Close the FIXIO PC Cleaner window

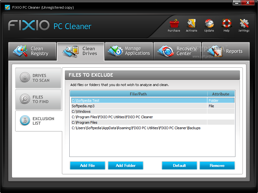click(248, 3)
